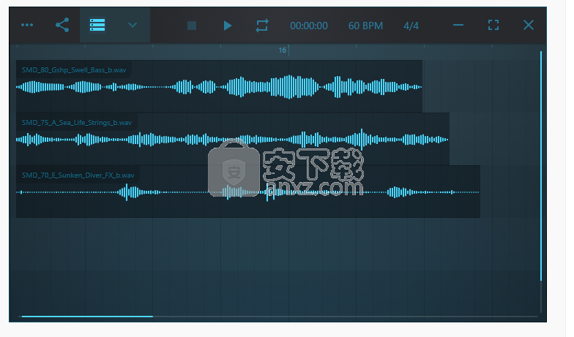The width and height of the screenshot is (574, 337).
Task: Click the Sunken Diver FX clip waveform
Action: [247, 192]
